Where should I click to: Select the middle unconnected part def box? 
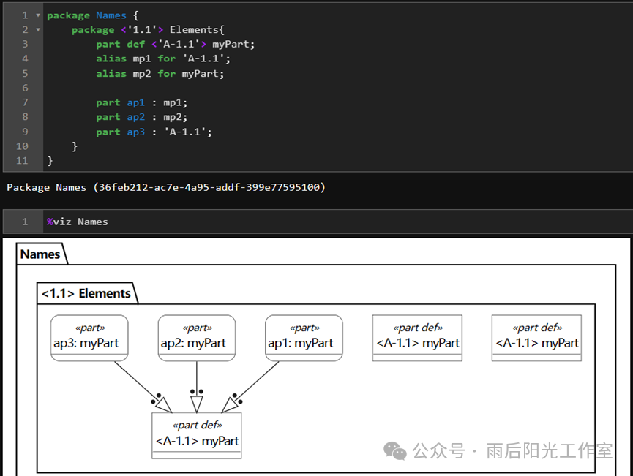[417, 338]
